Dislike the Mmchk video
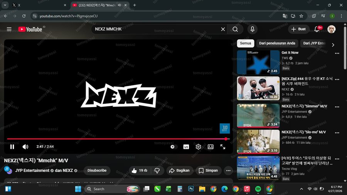 [157, 170]
